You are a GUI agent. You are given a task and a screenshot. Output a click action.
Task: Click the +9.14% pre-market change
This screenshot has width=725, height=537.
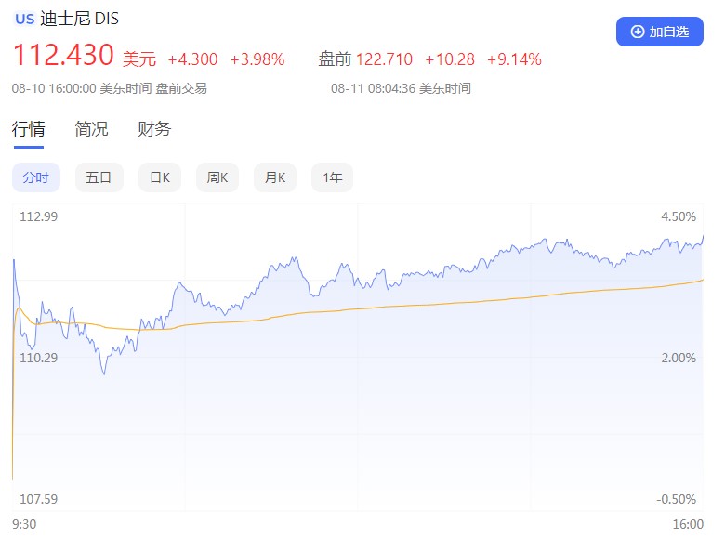(x=514, y=59)
